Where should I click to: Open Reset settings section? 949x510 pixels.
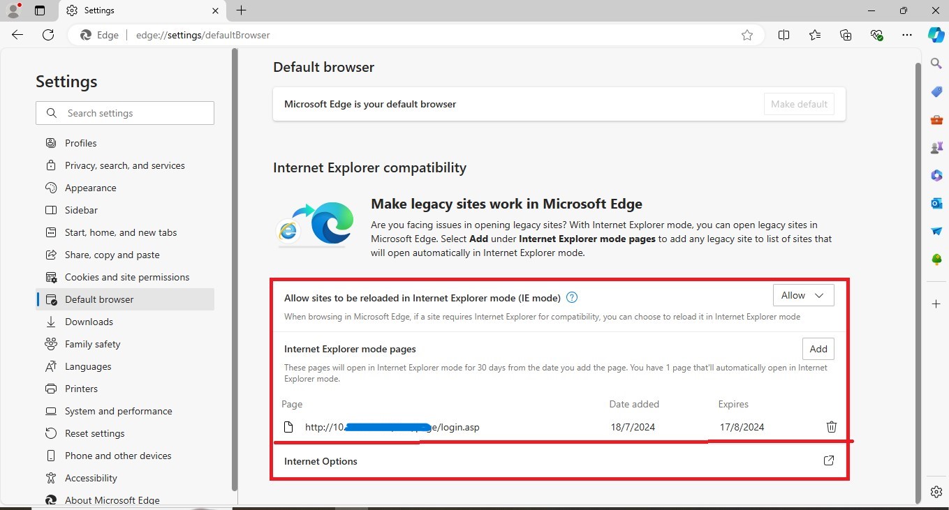125,433
